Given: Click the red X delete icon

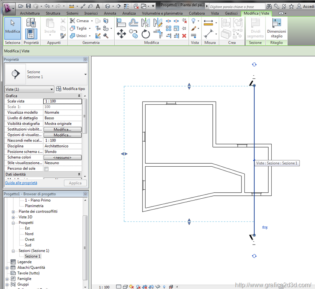Looking at the screenshot, I should click(184, 36).
